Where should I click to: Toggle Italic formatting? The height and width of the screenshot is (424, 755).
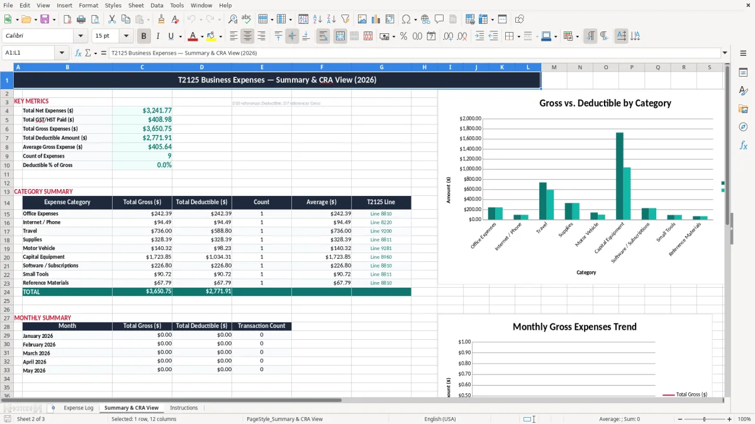pos(158,36)
